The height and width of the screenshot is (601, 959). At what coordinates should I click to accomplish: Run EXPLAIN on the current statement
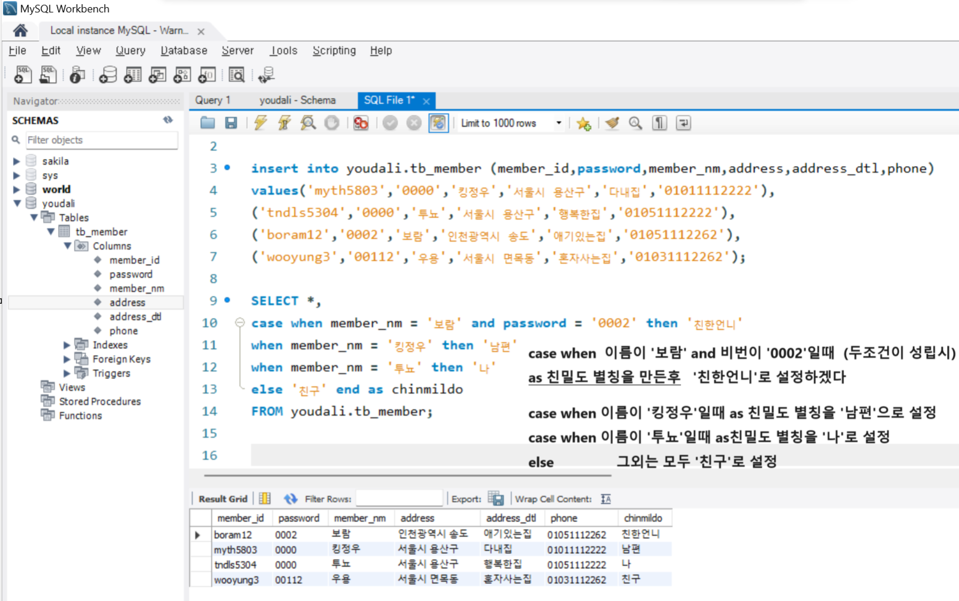308,123
